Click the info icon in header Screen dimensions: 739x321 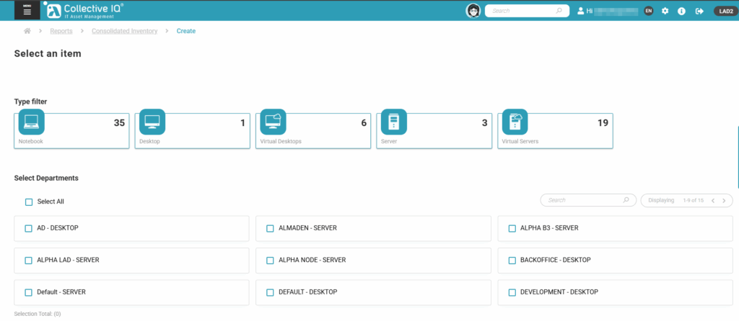tap(681, 11)
